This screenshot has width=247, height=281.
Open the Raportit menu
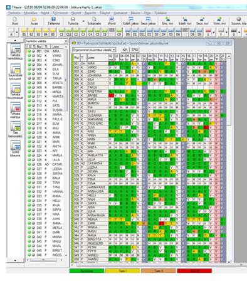point(90,13)
